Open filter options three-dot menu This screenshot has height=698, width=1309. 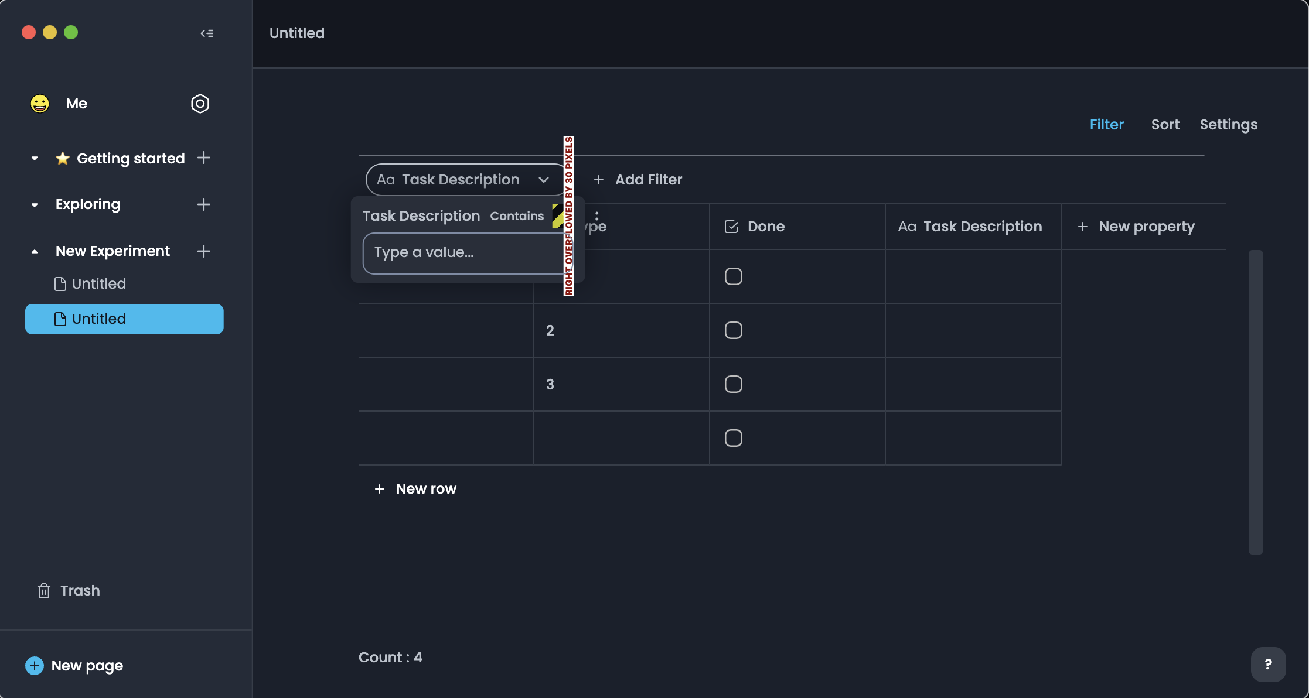tap(596, 215)
